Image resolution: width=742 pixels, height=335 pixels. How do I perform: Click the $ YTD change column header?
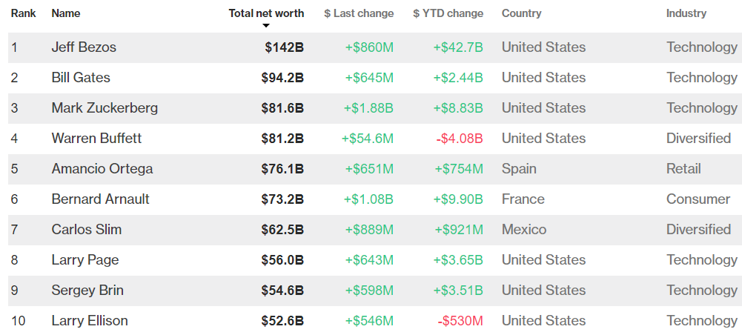click(448, 13)
